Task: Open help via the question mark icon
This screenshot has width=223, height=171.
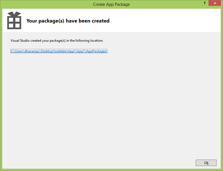Action: [x=204, y=3]
